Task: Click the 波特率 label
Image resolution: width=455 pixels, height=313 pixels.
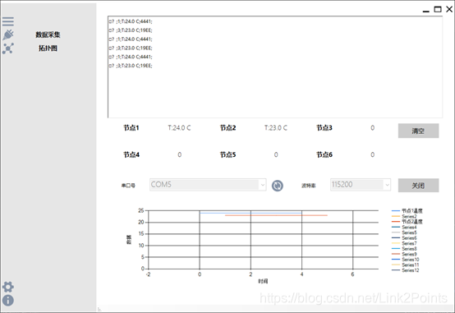Action: (309, 186)
